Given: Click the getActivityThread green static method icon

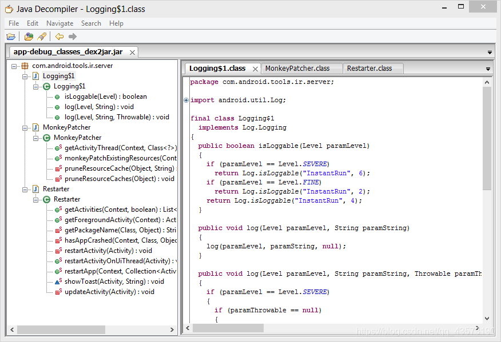Looking at the screenshot, I should pyautogui.click(x=58, y=148).
